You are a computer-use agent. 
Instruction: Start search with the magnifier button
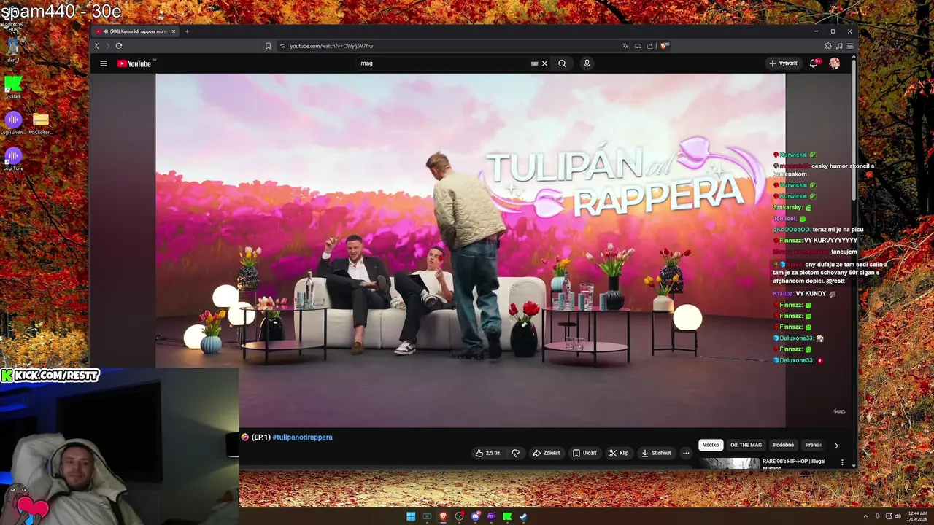click(562, 63)
